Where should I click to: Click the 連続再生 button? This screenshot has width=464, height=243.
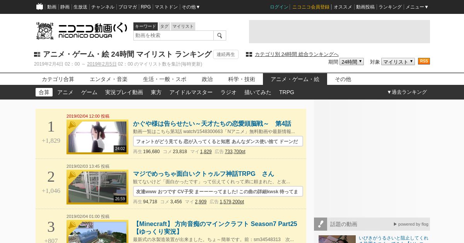[226, 54]
